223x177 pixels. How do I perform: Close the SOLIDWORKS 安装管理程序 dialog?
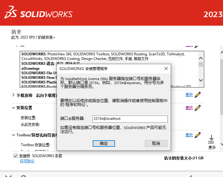coord(166,68)
